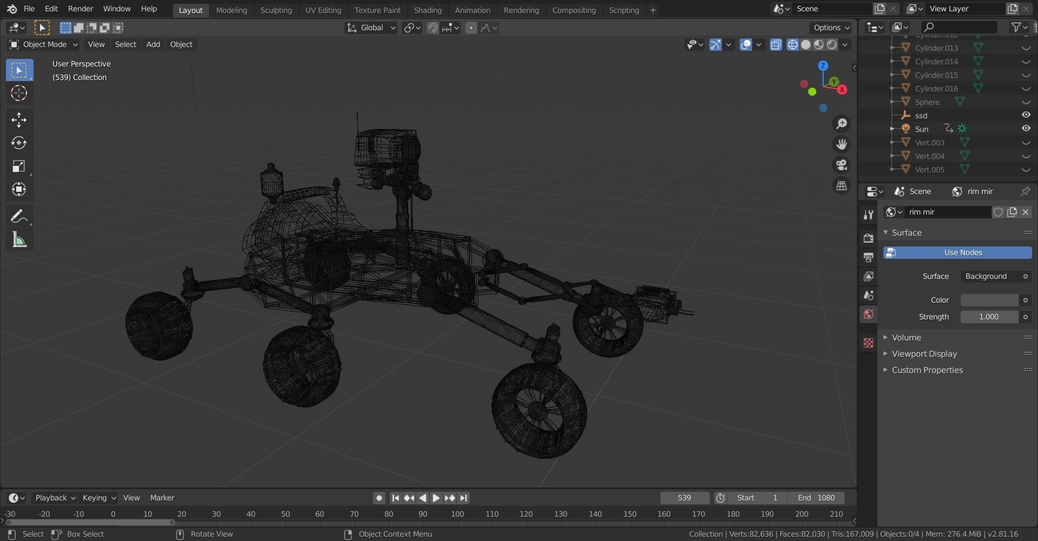Toggle X-ray display mode
1038x541 pixels.
776,45
